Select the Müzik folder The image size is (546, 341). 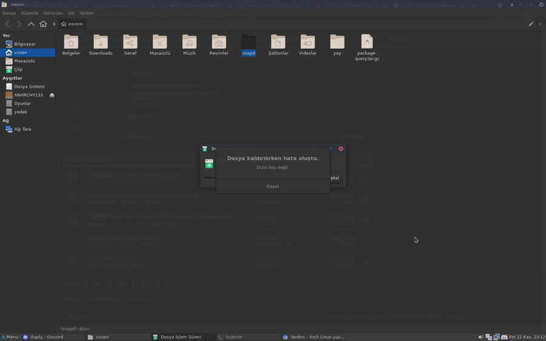[189, 45]
